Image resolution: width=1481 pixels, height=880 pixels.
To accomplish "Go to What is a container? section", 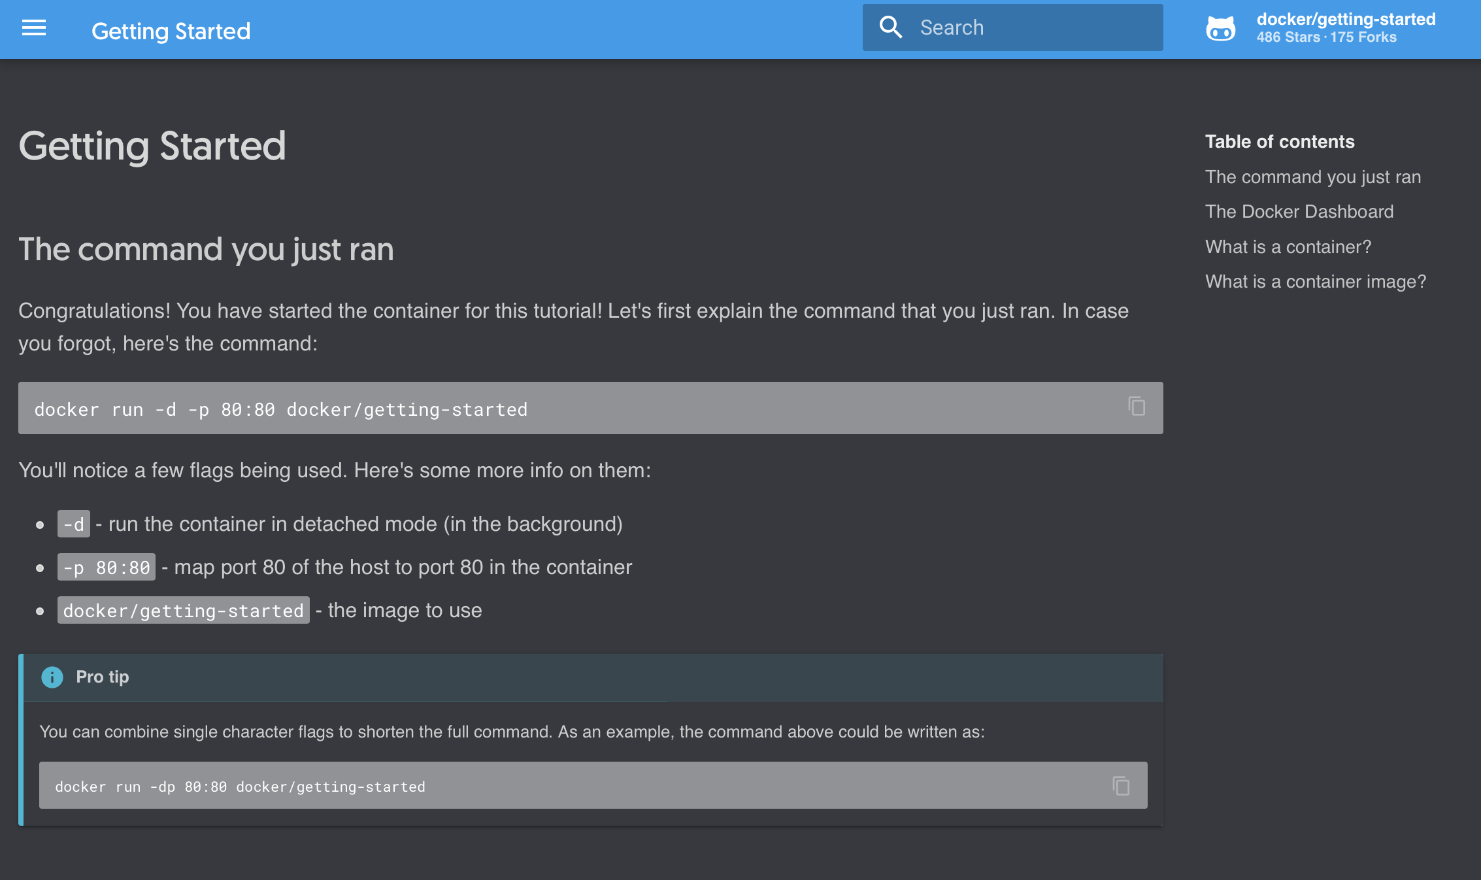I will [1288, 246].
